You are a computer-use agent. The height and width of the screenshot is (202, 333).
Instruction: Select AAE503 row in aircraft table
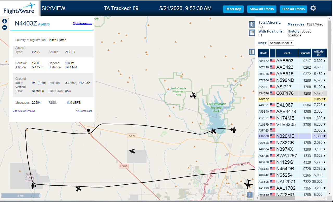292,61
